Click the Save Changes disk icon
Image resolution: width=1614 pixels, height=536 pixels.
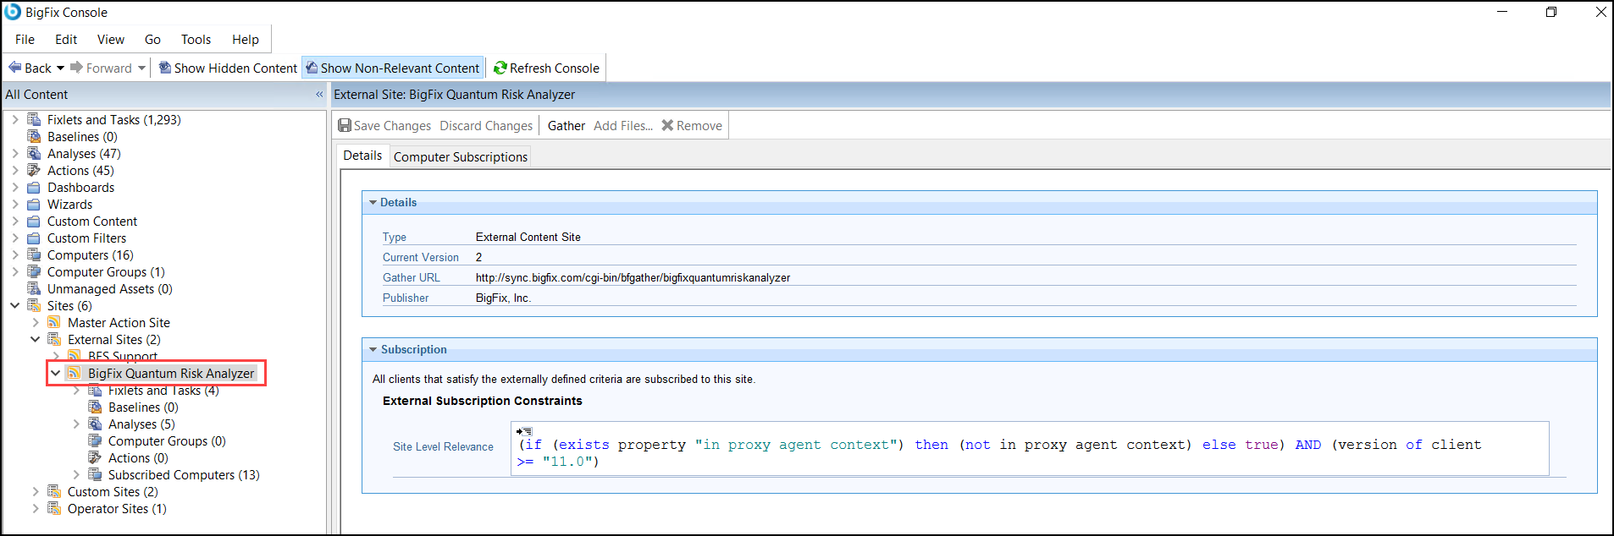(345, 125)
